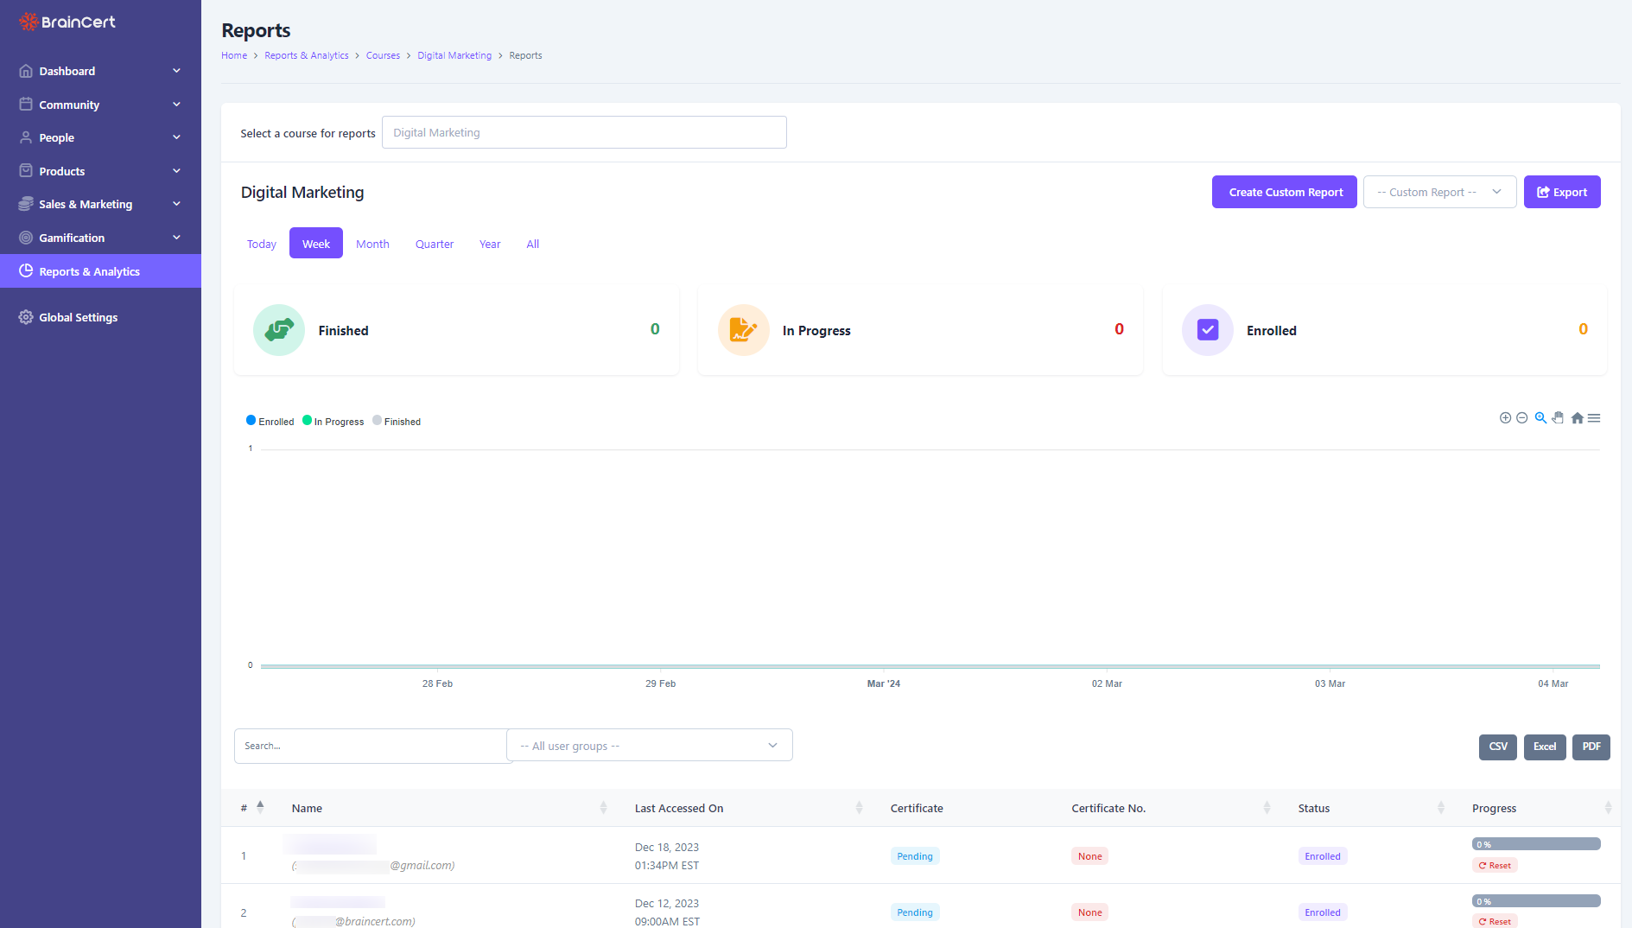Screen dimensions: 1632x928
Task: Activate the chart panning hand tool
Action: click(1558, 418)
